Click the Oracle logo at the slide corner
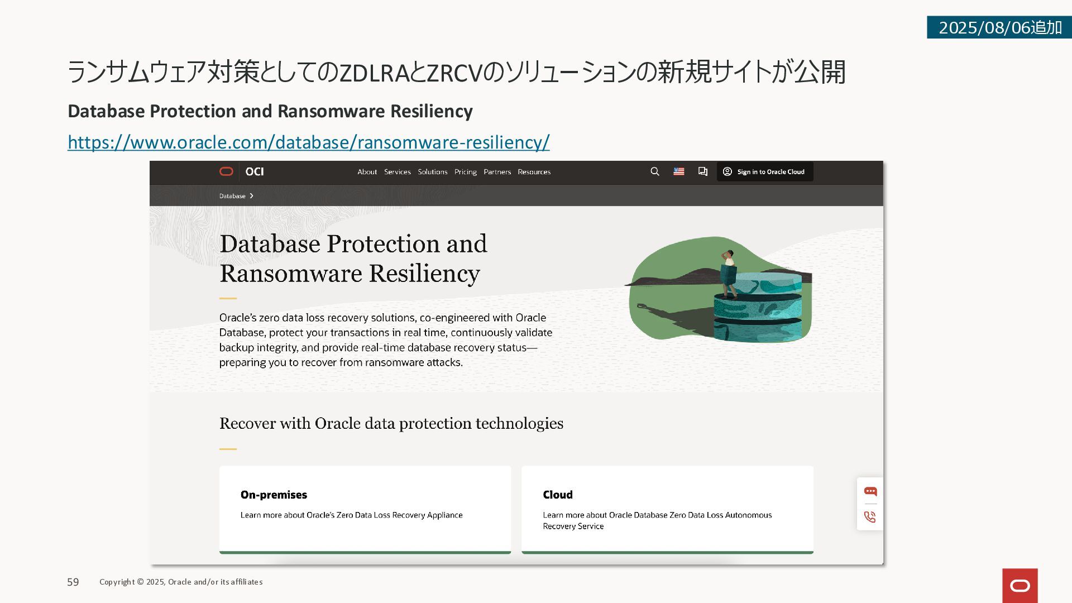 coord(1020,586)
